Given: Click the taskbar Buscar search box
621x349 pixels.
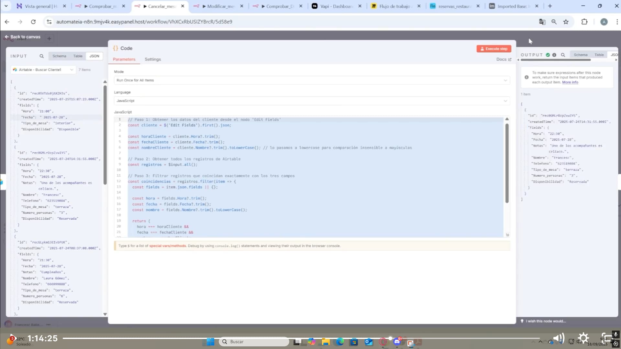Looking at the screenshot, I should [x=254, y=342].
